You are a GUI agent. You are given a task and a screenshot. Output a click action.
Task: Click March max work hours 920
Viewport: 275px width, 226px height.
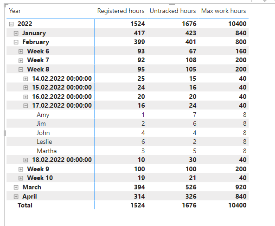coord(241,187)
